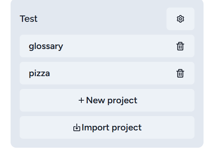Image resolution: width=213 pixels, height=150 pixels.
Task: Click the trash icon beside pizza
Action: coord(180,73)
